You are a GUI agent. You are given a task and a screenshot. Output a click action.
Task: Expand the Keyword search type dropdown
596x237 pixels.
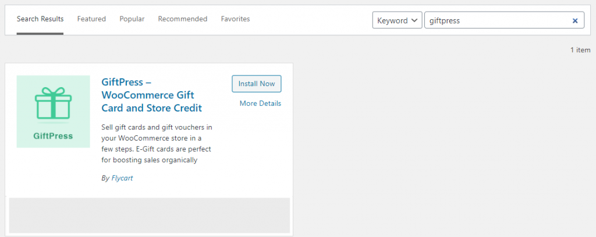pos(397,20)
